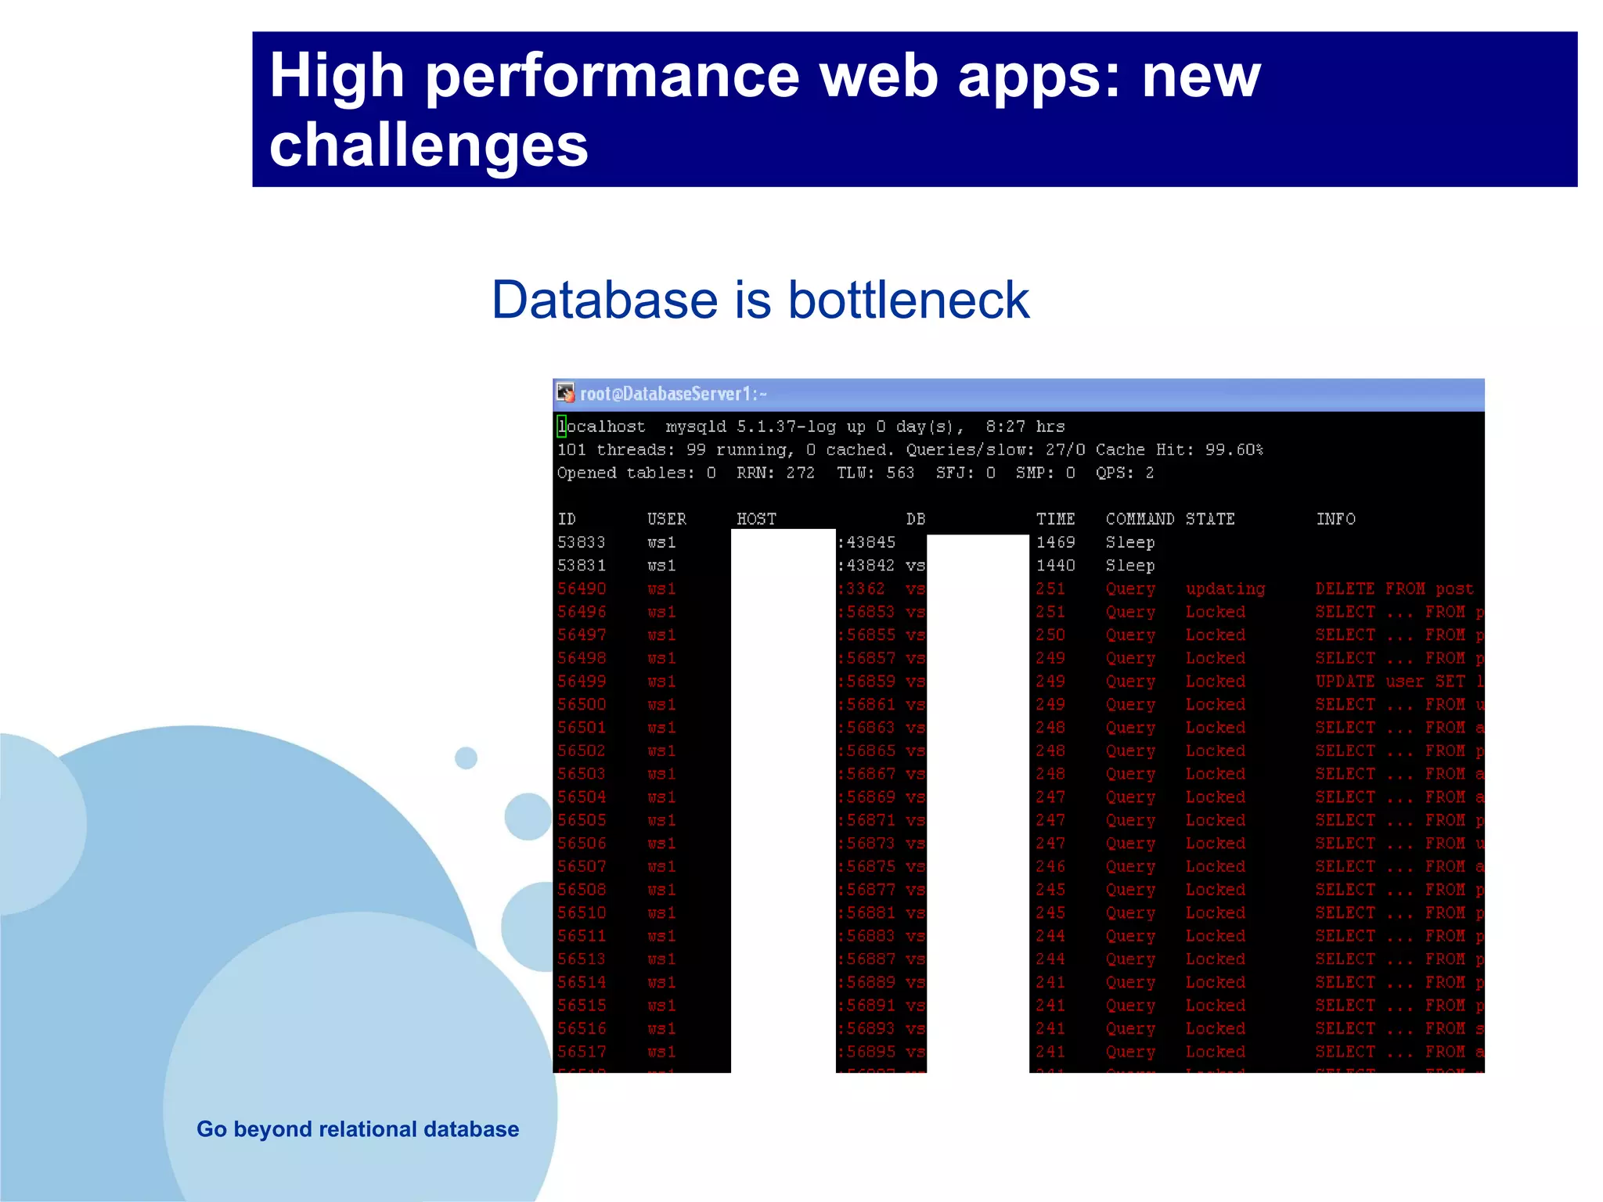Click the COMMAND column header

pos(1140,519)
